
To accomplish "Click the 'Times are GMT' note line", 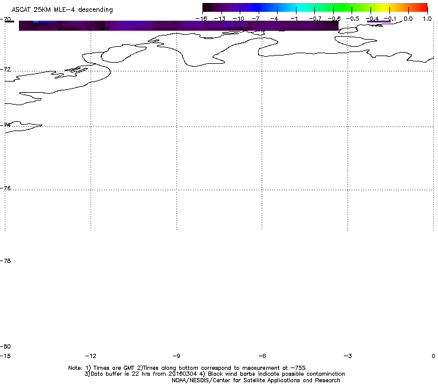I will [x=187, y=368].
